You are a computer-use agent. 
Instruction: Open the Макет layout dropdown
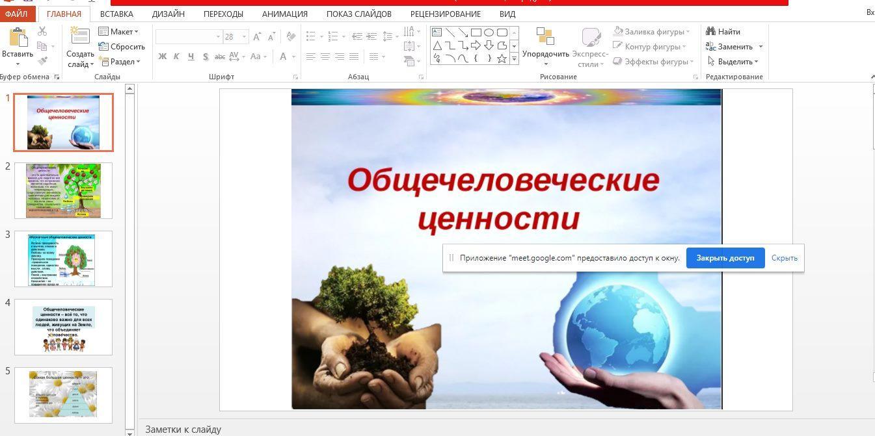[118, 31]
